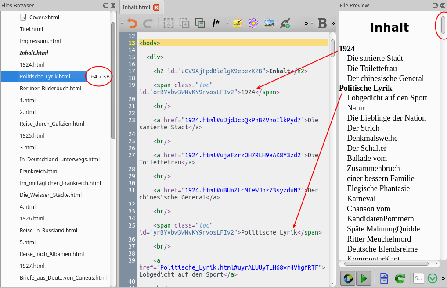Expand File Preview toolbar overflow chevron
The image size is (447, 288).
[443, 278]
